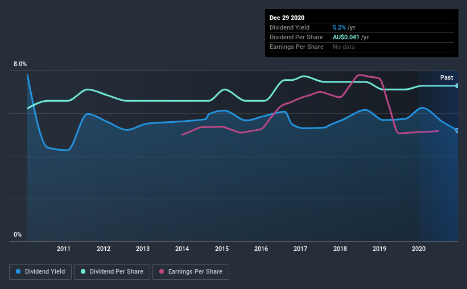The image size is (467, 289).
Task: Click the AU$0.041 dividend per share value
Action: (346, 37)
